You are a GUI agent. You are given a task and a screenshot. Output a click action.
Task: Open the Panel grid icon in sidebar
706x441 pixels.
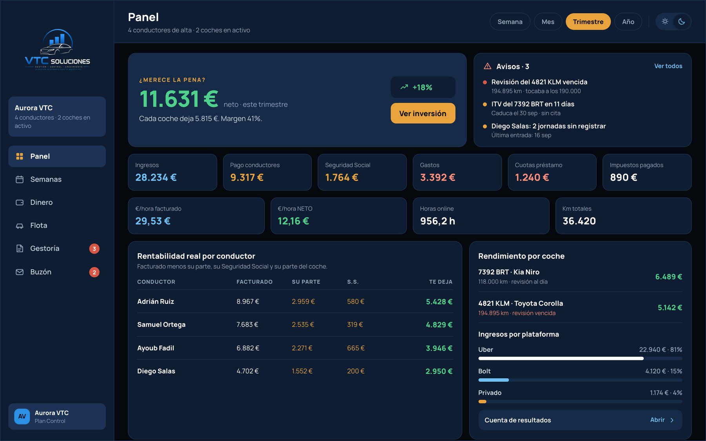coord(20,156)
